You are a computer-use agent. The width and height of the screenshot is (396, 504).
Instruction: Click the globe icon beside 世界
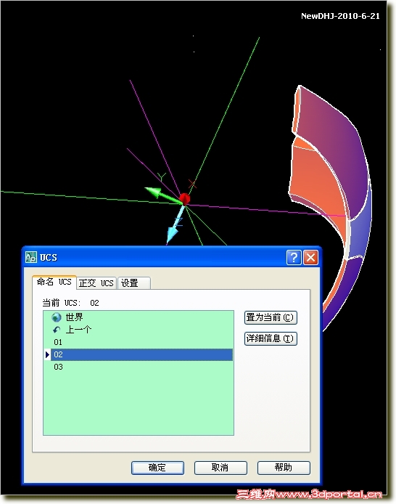57,317
